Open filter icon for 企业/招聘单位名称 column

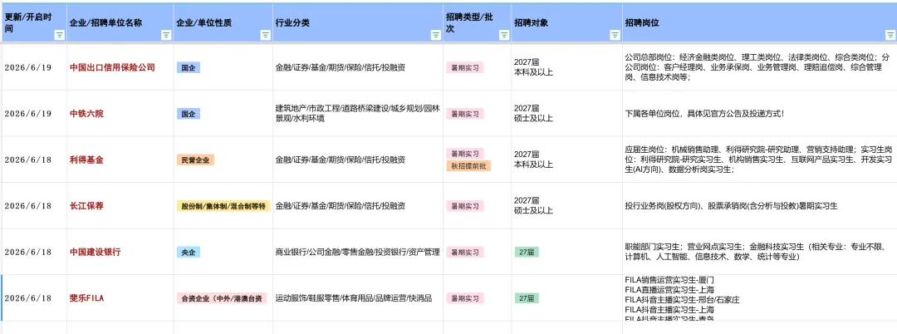(166, 35)
